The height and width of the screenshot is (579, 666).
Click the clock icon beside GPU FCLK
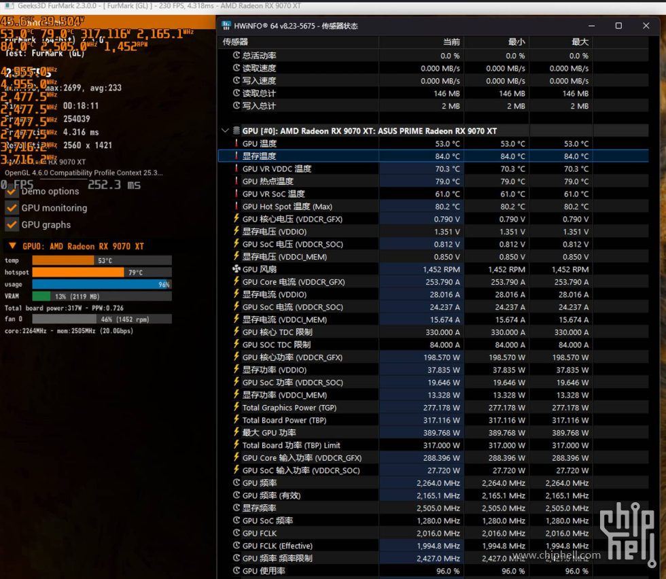pyautogui.click(x=236, y=533)
